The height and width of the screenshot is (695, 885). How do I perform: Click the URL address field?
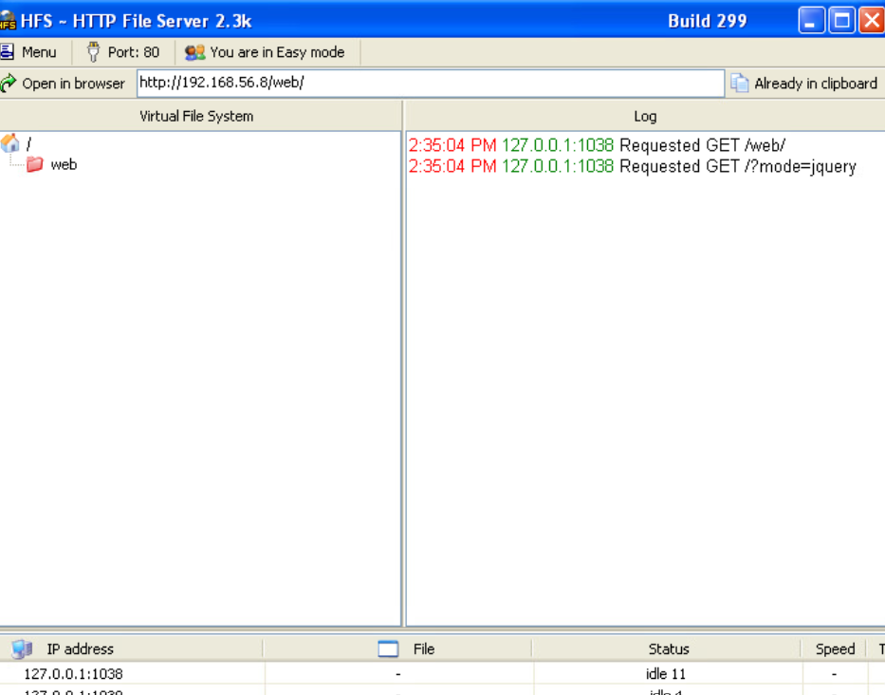click(431, 83)
